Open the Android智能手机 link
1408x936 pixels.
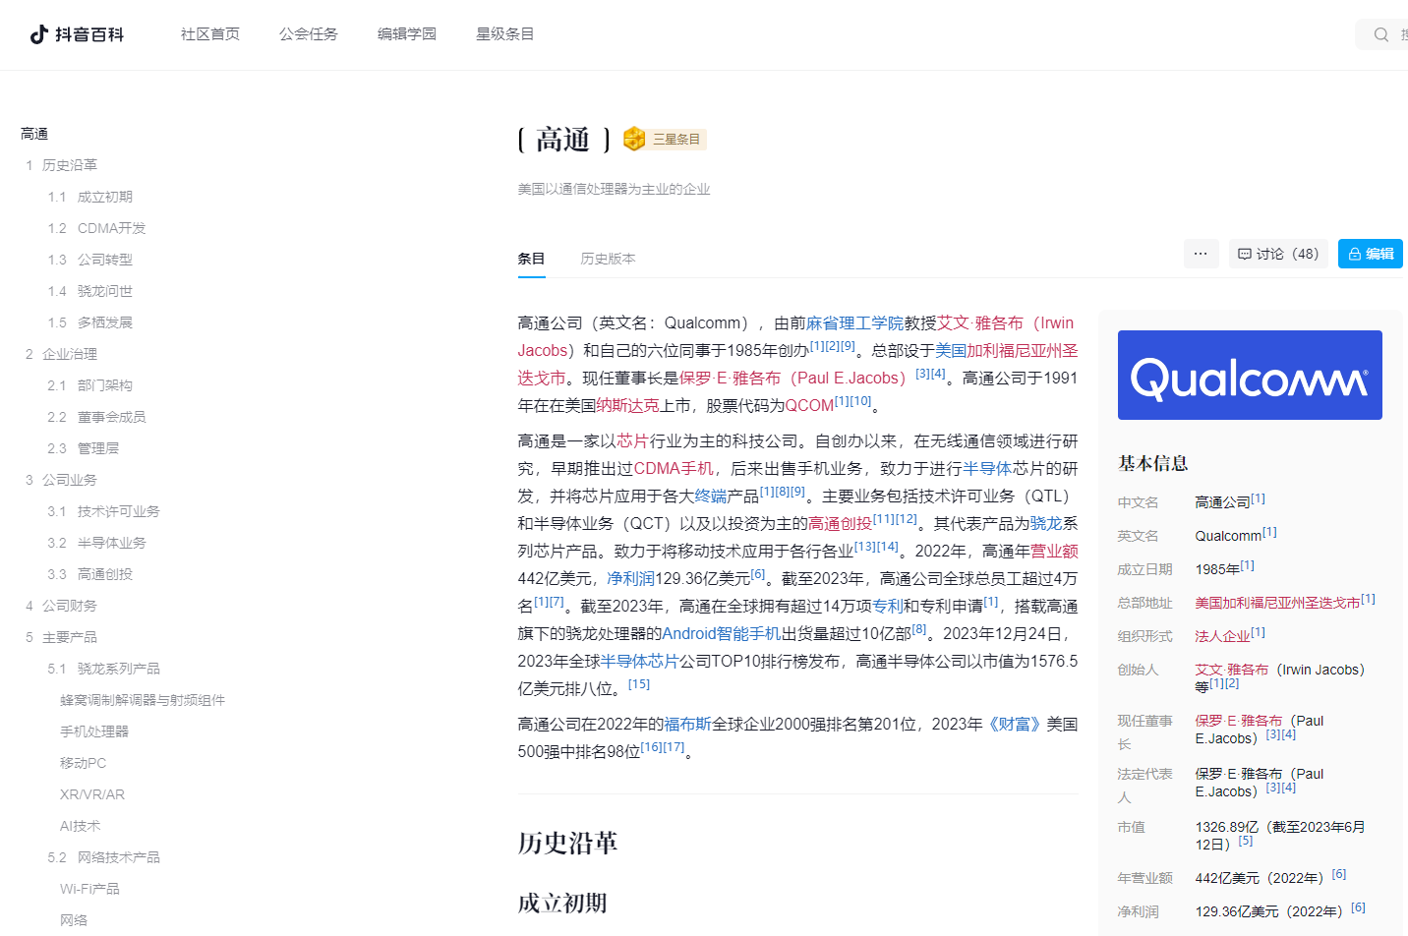pyautogui.click(x=722, y=633)
